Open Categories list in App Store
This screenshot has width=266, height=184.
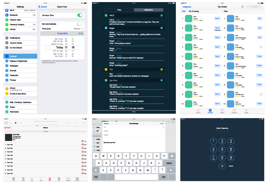(187, 7)
